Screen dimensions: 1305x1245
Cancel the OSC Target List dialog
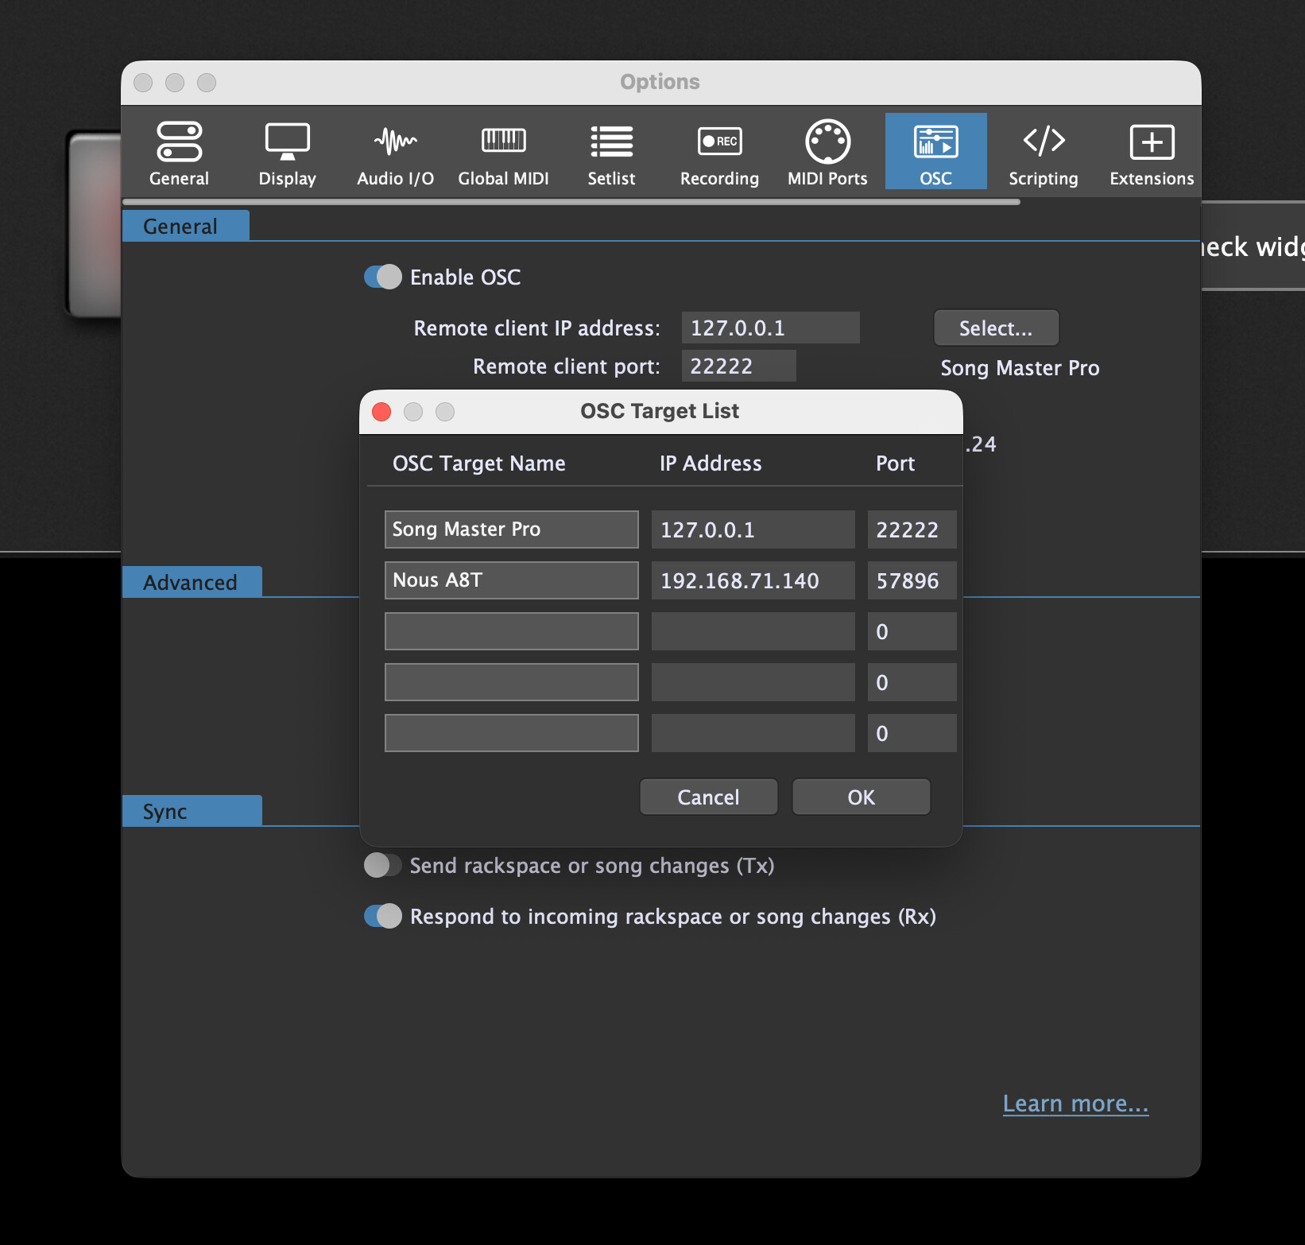point(708,797)
